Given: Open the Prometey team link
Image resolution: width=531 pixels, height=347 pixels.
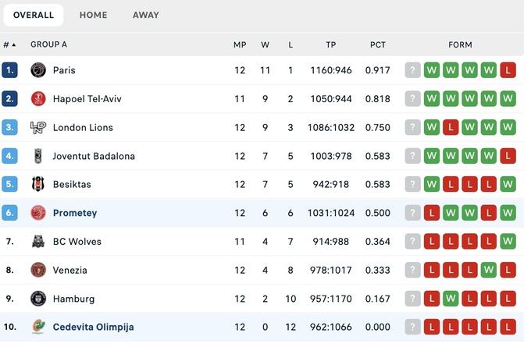Looking at the screenshot, I should [75, 213].
